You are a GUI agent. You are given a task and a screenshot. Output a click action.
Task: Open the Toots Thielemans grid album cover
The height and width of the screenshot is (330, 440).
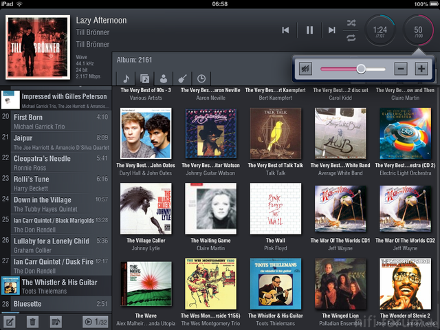[276, 284]
